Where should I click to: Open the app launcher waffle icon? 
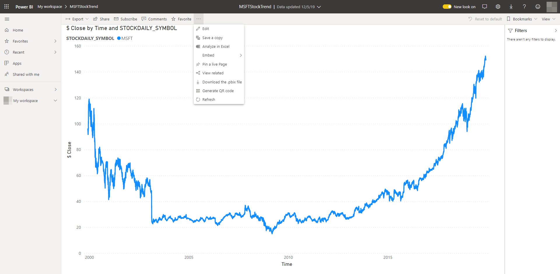6,6
